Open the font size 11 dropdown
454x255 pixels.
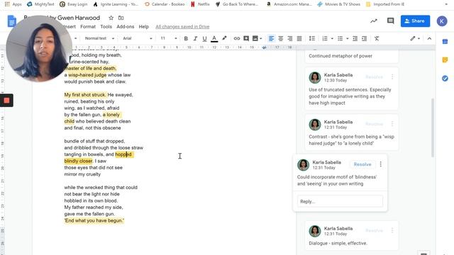point(169,38)
